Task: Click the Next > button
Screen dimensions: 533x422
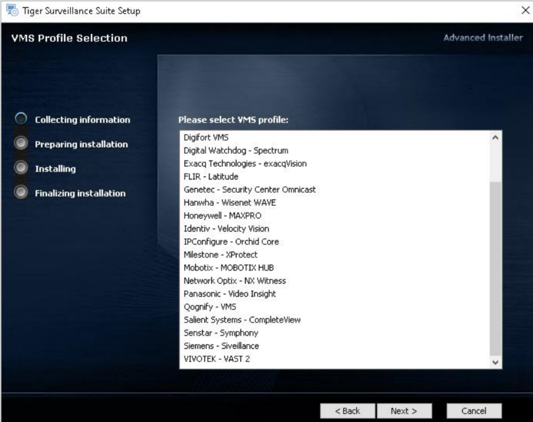Action: 404,411
